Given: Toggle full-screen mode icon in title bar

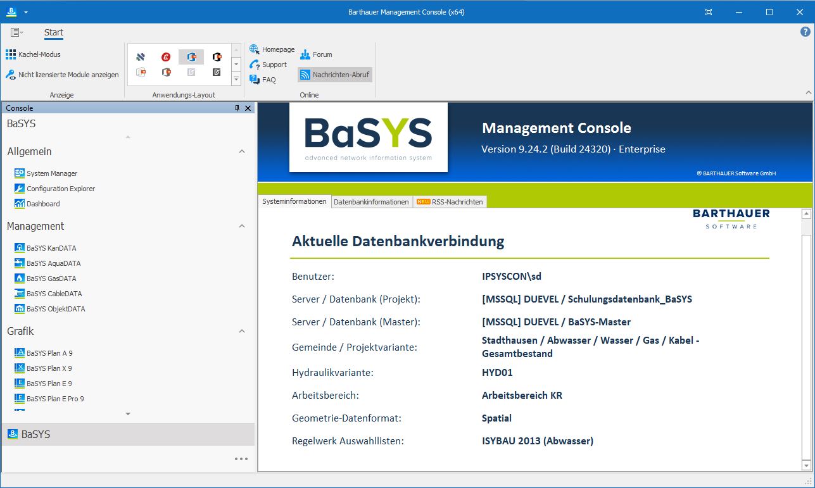Looking at the screenshot, I should (708, 12).
